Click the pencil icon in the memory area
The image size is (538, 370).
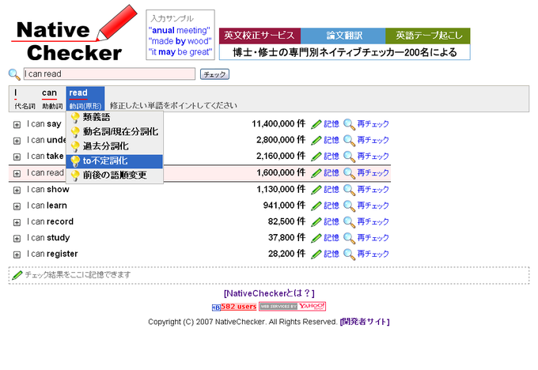tap(17, 275)
